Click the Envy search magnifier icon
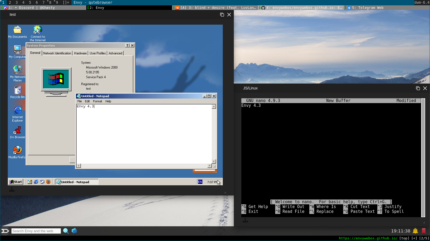This screenshot has height=241, width=430. pyautogui.click(x=66, y=231)
